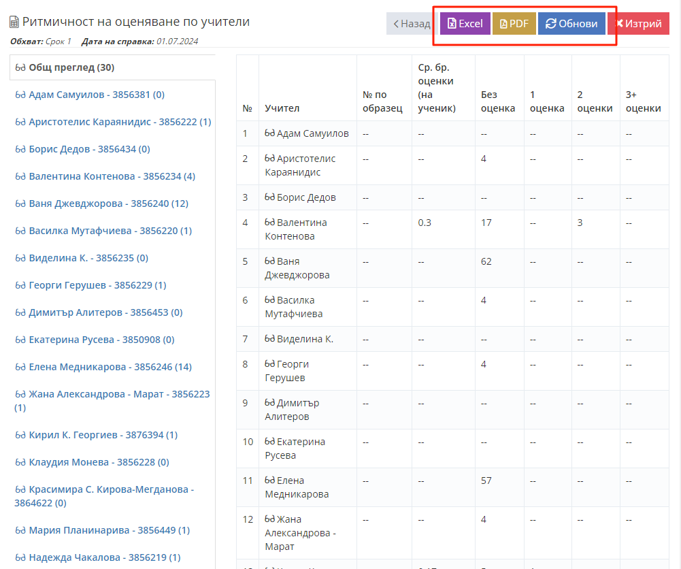The width and height of the screenshot is (681, 569).
Task: Click the Обнови refresh button
Action: [571, 24]
